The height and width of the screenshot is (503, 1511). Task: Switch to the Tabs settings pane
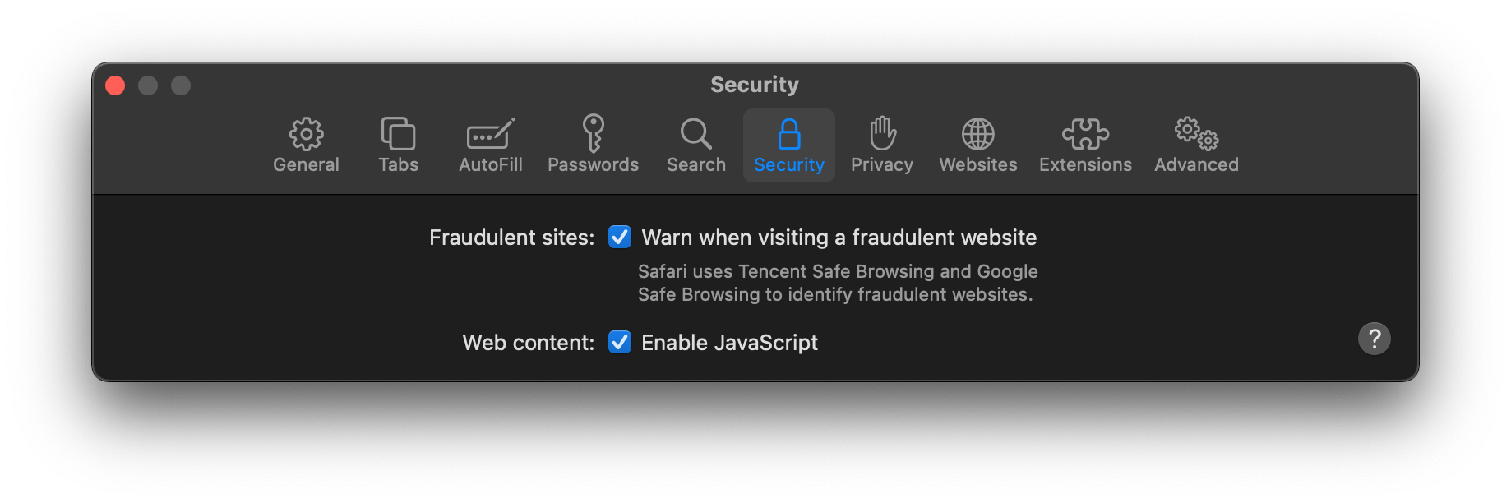pos(398,145)
